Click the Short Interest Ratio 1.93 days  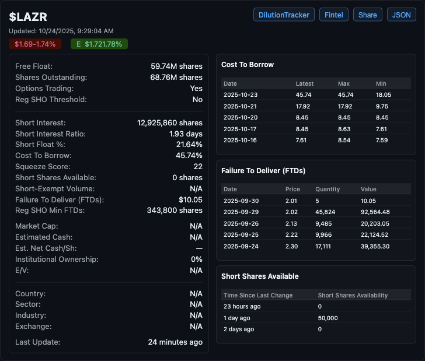point(186,134)
